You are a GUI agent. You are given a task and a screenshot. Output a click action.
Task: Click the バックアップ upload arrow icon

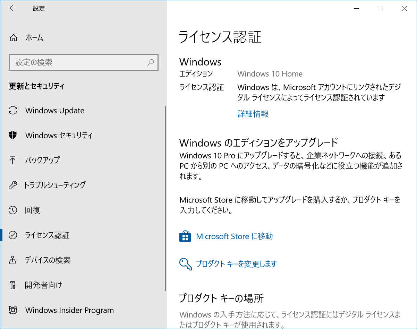click(13, 160)
